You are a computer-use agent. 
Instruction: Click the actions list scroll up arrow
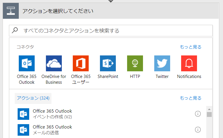tap(209, 109)
